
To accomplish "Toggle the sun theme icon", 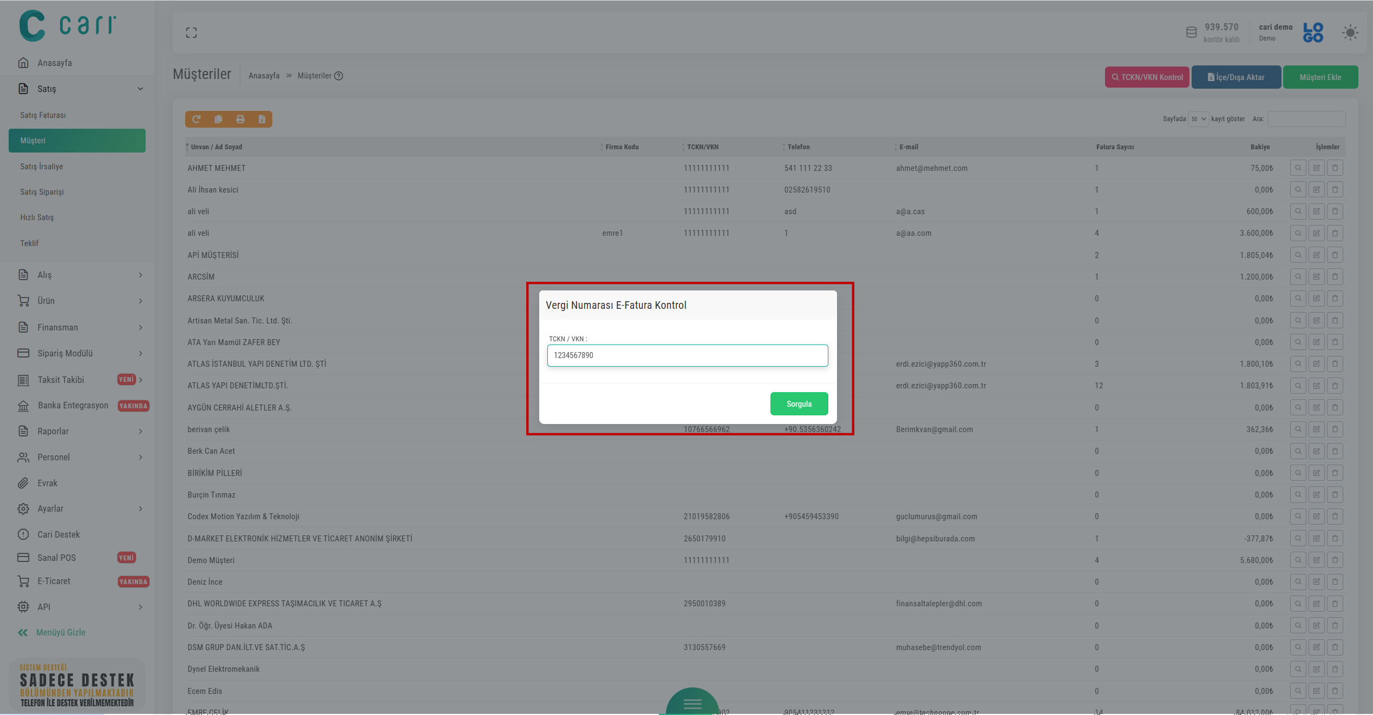I will (1350, 33).
